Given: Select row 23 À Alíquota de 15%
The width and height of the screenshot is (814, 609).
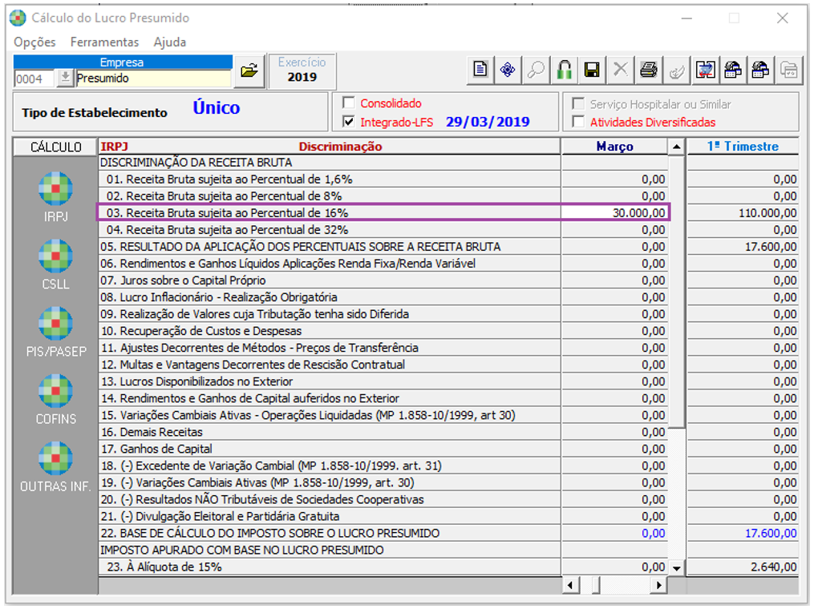Looking at the screenshot, I should point(330,567).
